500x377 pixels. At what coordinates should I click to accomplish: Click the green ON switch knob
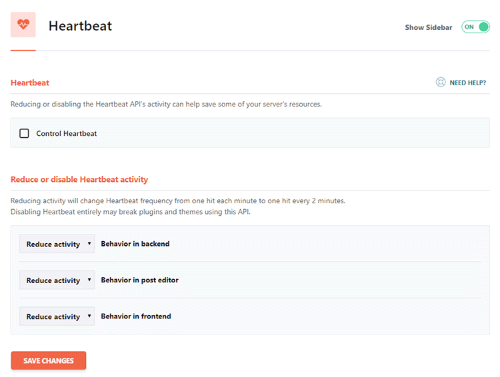click(x=483, y=27)
